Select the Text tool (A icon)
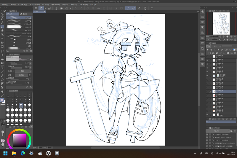Viewport: 237px width, 158px height. 2,76
